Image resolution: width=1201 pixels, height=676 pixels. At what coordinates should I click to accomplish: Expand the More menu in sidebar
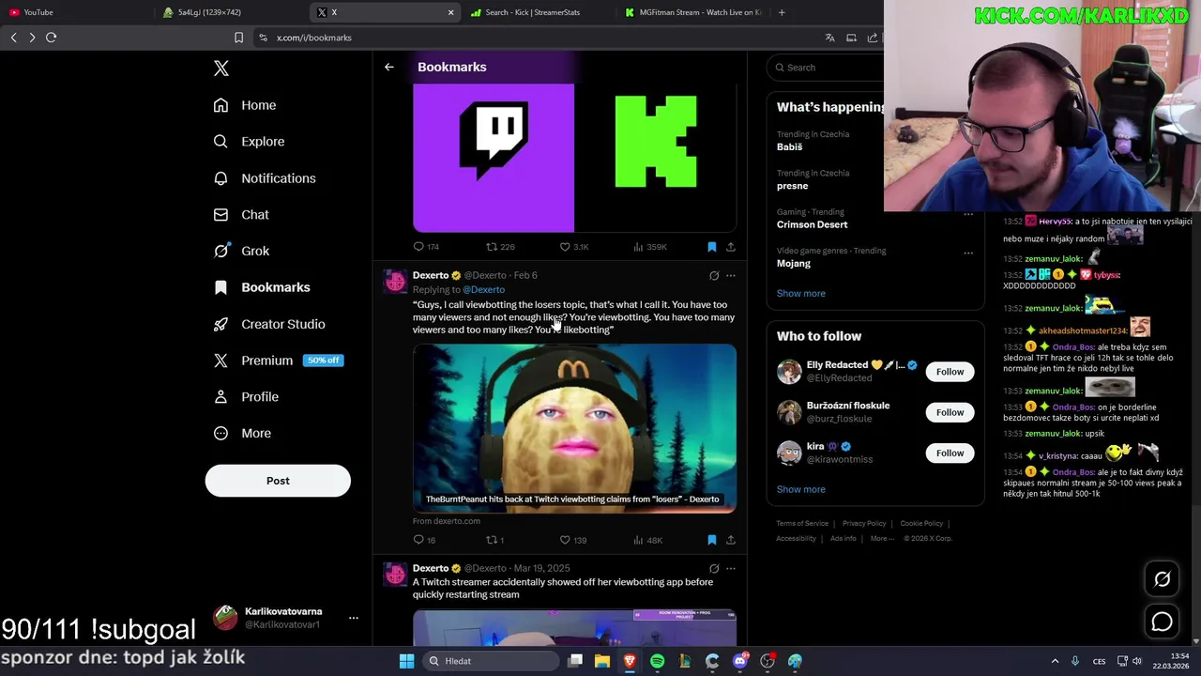coord(242,434)
